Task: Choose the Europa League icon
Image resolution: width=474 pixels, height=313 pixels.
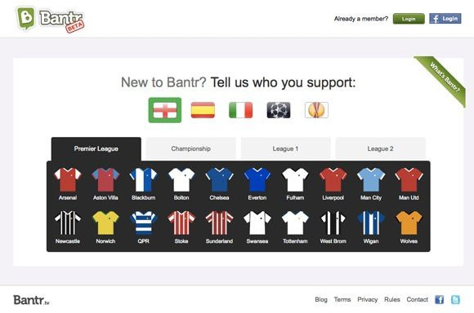Action: pyautogui.click(x=316, y=110)
